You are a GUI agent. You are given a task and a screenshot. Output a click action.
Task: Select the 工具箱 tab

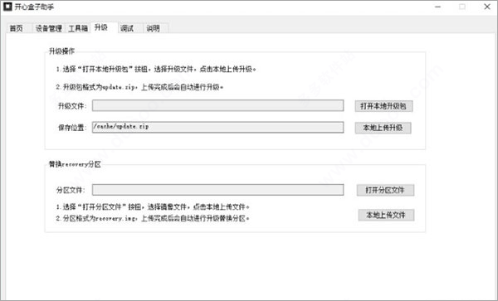pyautogui.click(x=78, y=28)
